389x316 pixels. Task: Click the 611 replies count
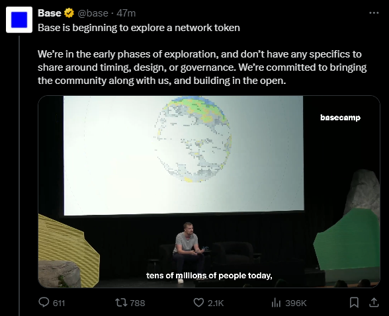[x=59, y=303]
